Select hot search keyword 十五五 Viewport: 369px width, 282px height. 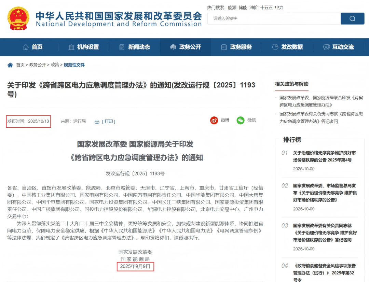coord(266,8)
